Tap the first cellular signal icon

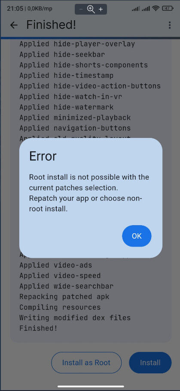(136, 9)
